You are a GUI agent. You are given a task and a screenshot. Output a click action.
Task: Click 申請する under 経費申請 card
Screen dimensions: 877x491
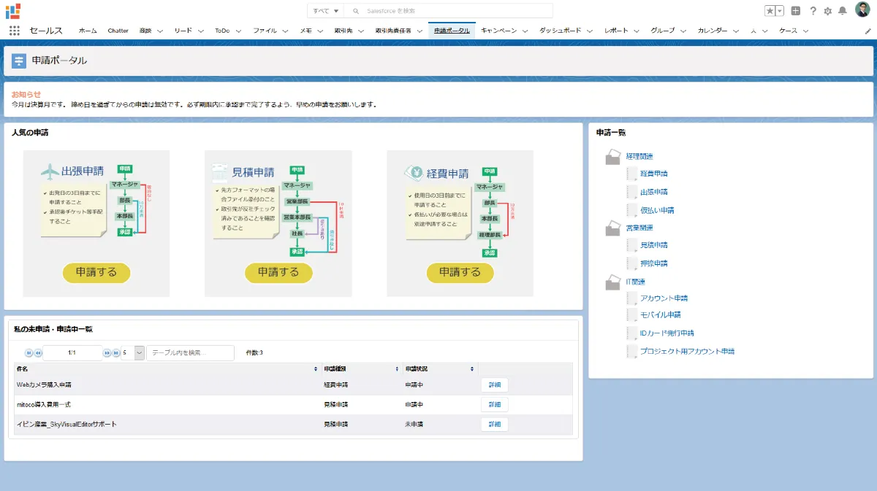point(460,272)
